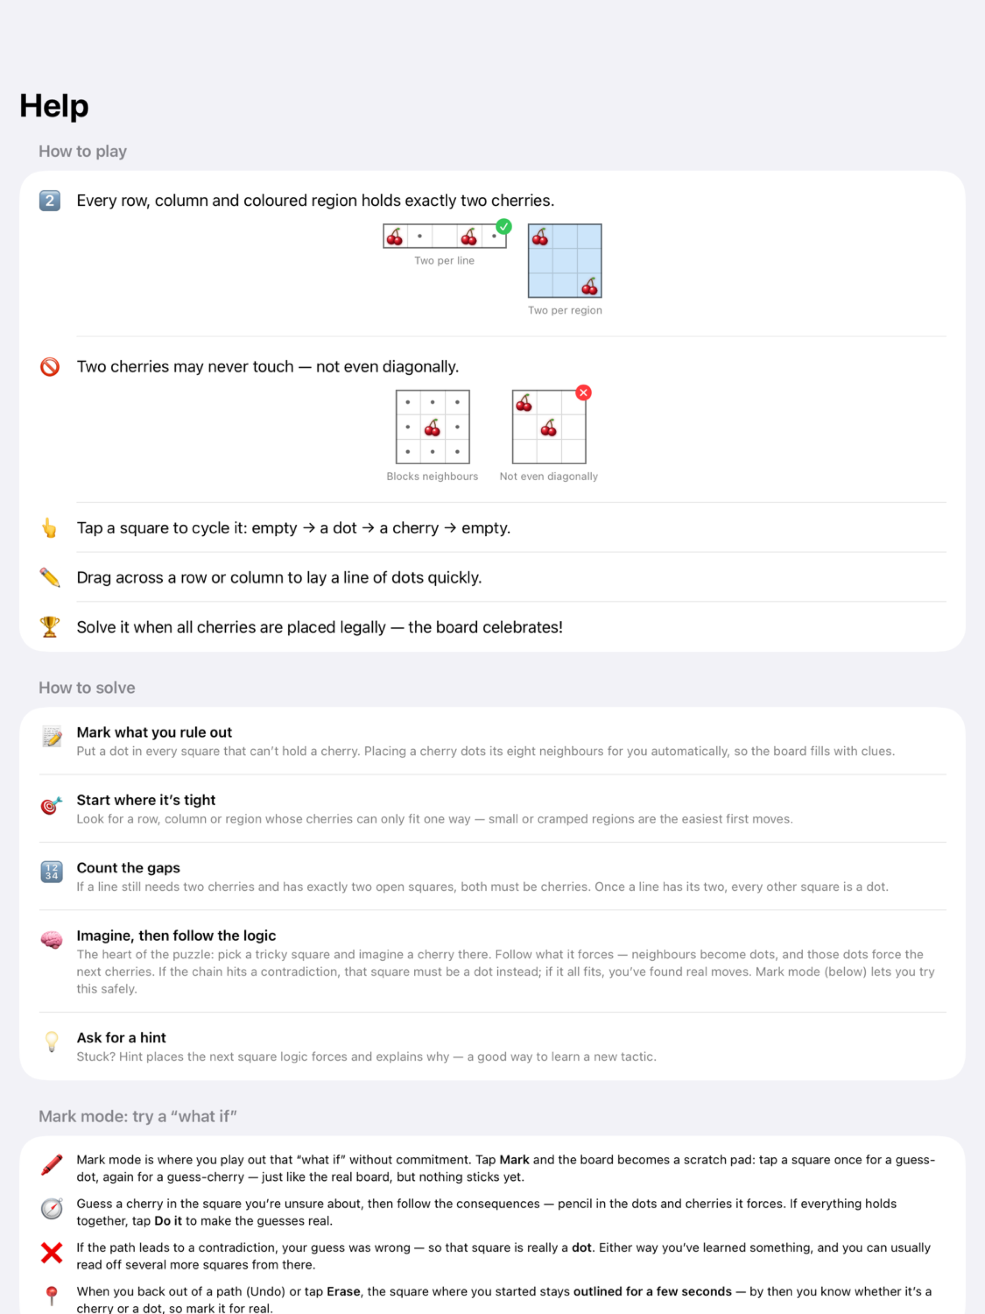Click the red crayon Mark mode icon
The image size is (985, 1314).
tap(52, 1165)
